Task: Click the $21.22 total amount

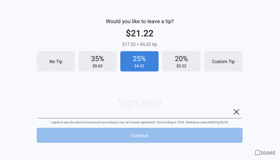Action: click(140, 33)
